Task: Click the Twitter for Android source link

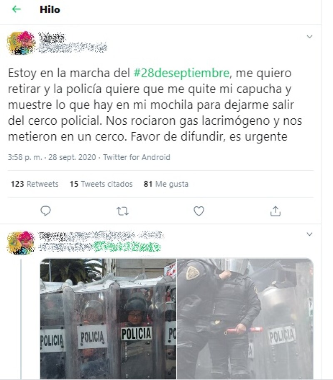Action: (137, 157)
